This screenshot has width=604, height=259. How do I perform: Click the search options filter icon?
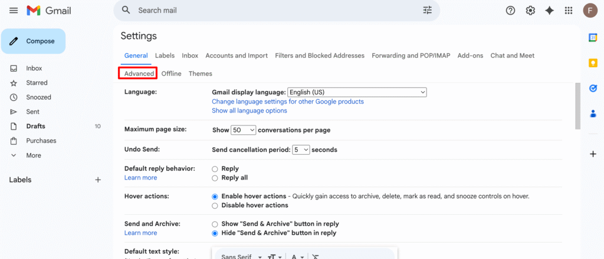428,11
